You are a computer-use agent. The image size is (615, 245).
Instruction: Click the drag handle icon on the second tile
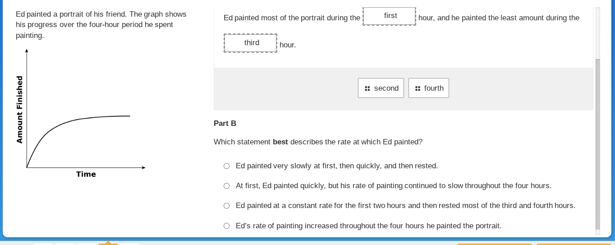pyautogui.click(x=367, y=88)
